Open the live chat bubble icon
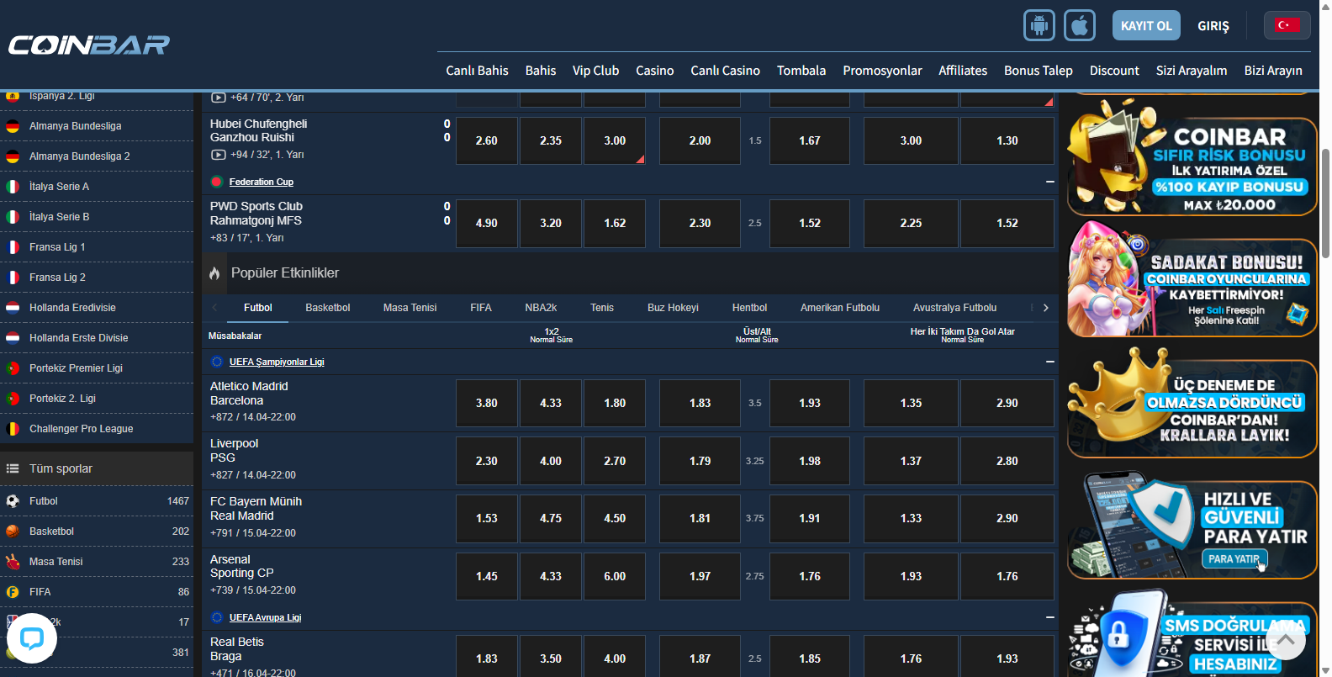The image size is (1332, 677). tap(32, 639)
